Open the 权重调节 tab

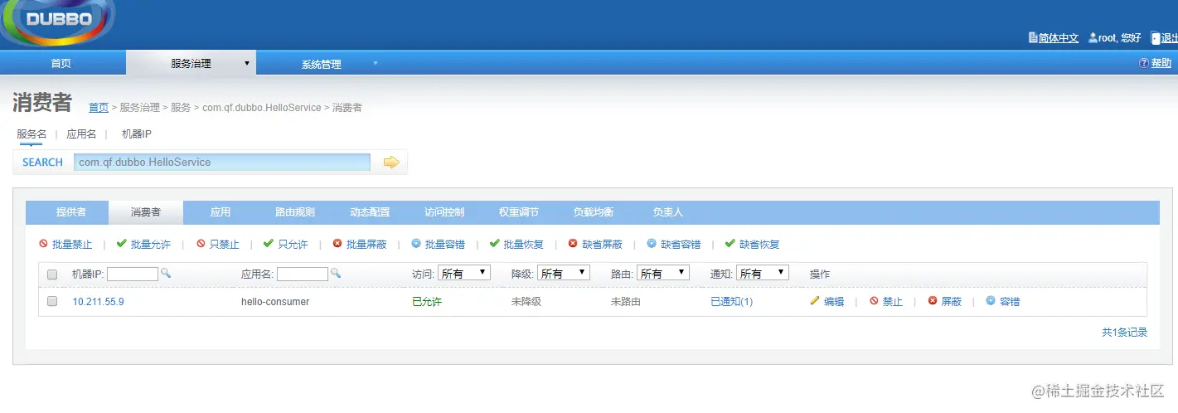tap(519, 212)
